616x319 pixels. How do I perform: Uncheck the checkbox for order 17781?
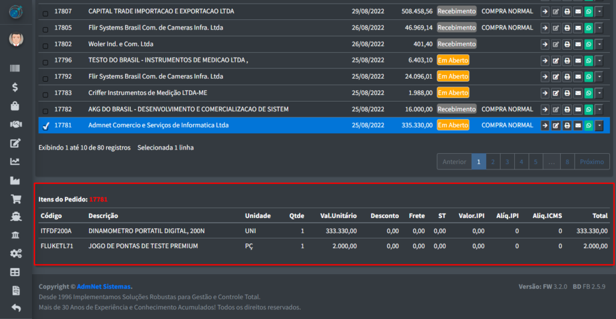click(x=46, y=126)
